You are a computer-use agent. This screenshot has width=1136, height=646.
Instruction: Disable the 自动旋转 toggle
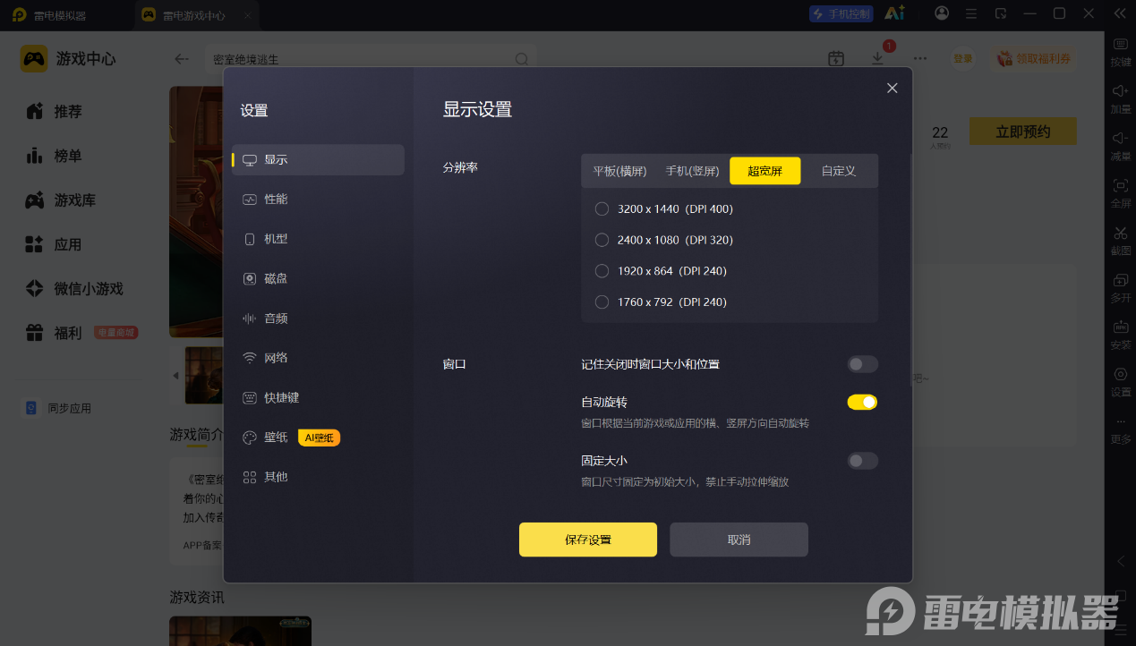tap(863, 403)
